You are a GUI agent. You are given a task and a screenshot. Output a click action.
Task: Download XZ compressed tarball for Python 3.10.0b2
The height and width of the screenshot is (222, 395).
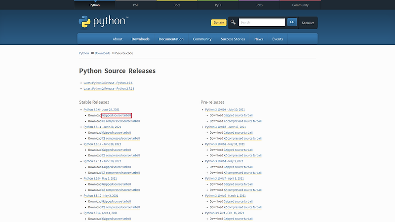[x=242, y=155]
